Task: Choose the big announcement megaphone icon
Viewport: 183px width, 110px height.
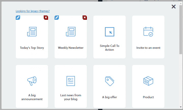Action: pos(32,81)
